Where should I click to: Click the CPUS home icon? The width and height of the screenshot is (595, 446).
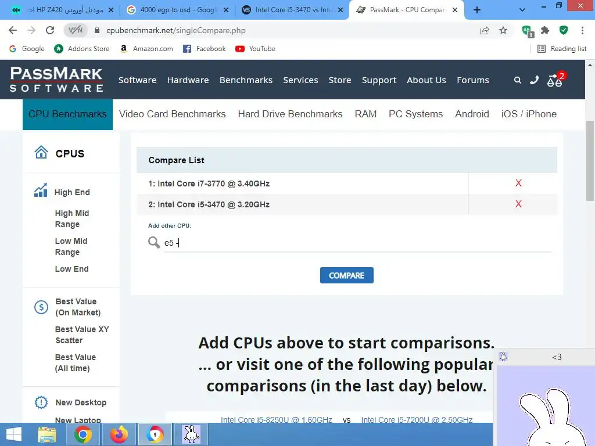coord(41,153)
